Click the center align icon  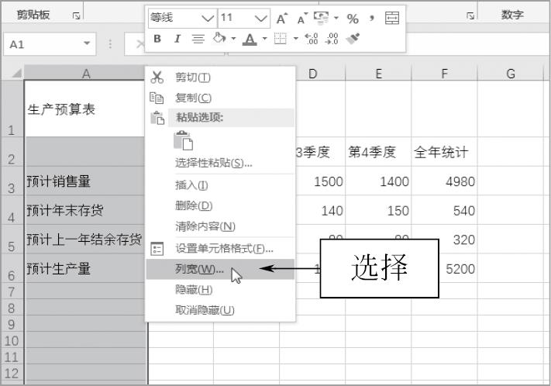198,39
